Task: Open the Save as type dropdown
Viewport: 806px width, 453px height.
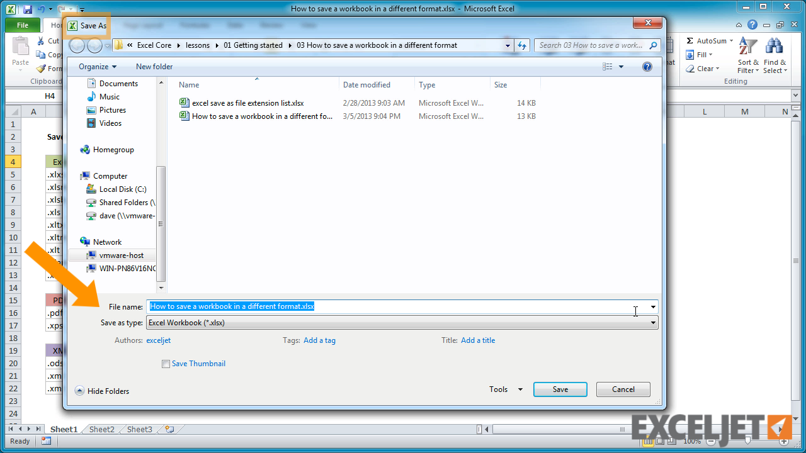Action: 402,323
